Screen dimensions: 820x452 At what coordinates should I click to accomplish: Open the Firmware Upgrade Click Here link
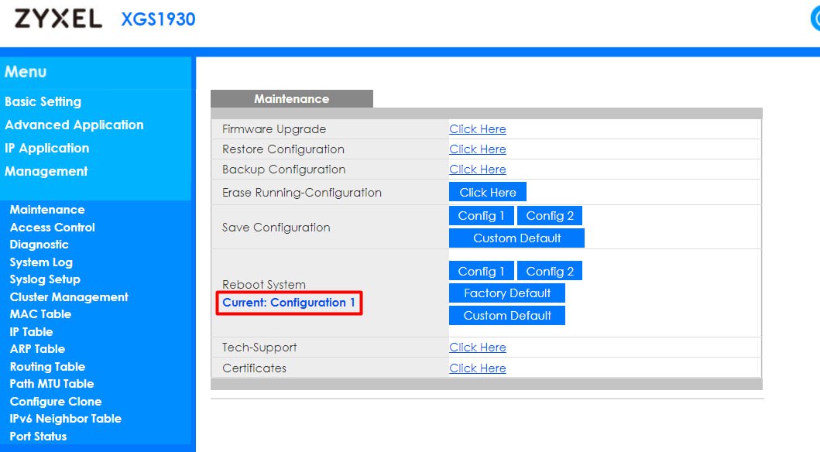[477, 129]
